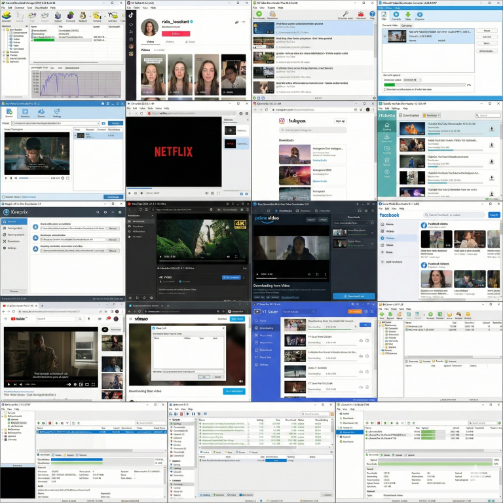The width and height of the screenshot is (503, 503).
Task: Open the Help menu in Social Media Downloader
Action: (x=401, y=208)
